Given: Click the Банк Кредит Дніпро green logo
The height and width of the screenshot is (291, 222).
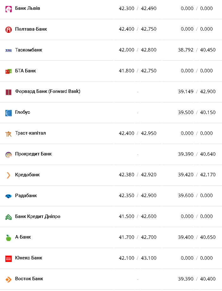Looking at the screenshot, I should [x=9, y=217].
